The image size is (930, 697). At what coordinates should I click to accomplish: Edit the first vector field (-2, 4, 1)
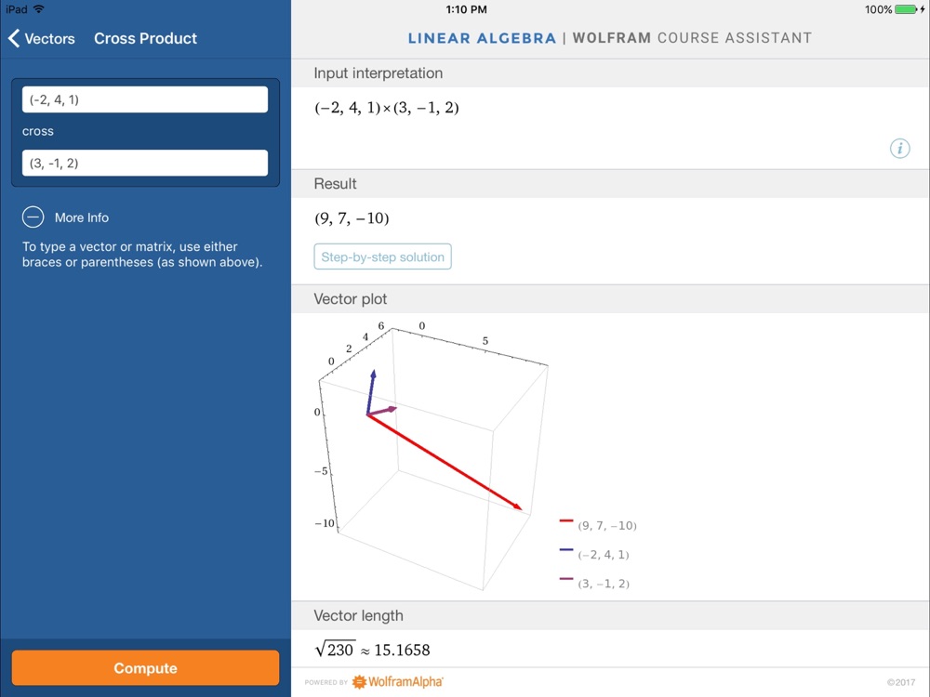pos(145,99)
